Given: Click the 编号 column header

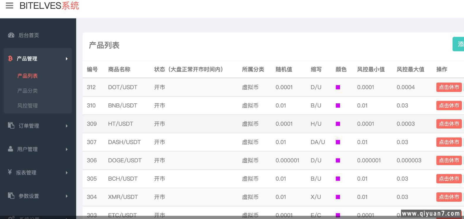Looking at the screenshot, I should click(x=92, y=69).
